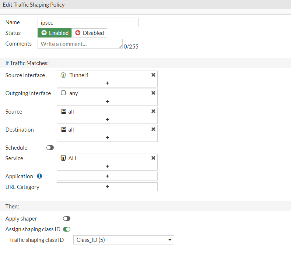This screenshot has width=291, height=254.
Task: Add another Source interface entry
Action: (107, 83)
